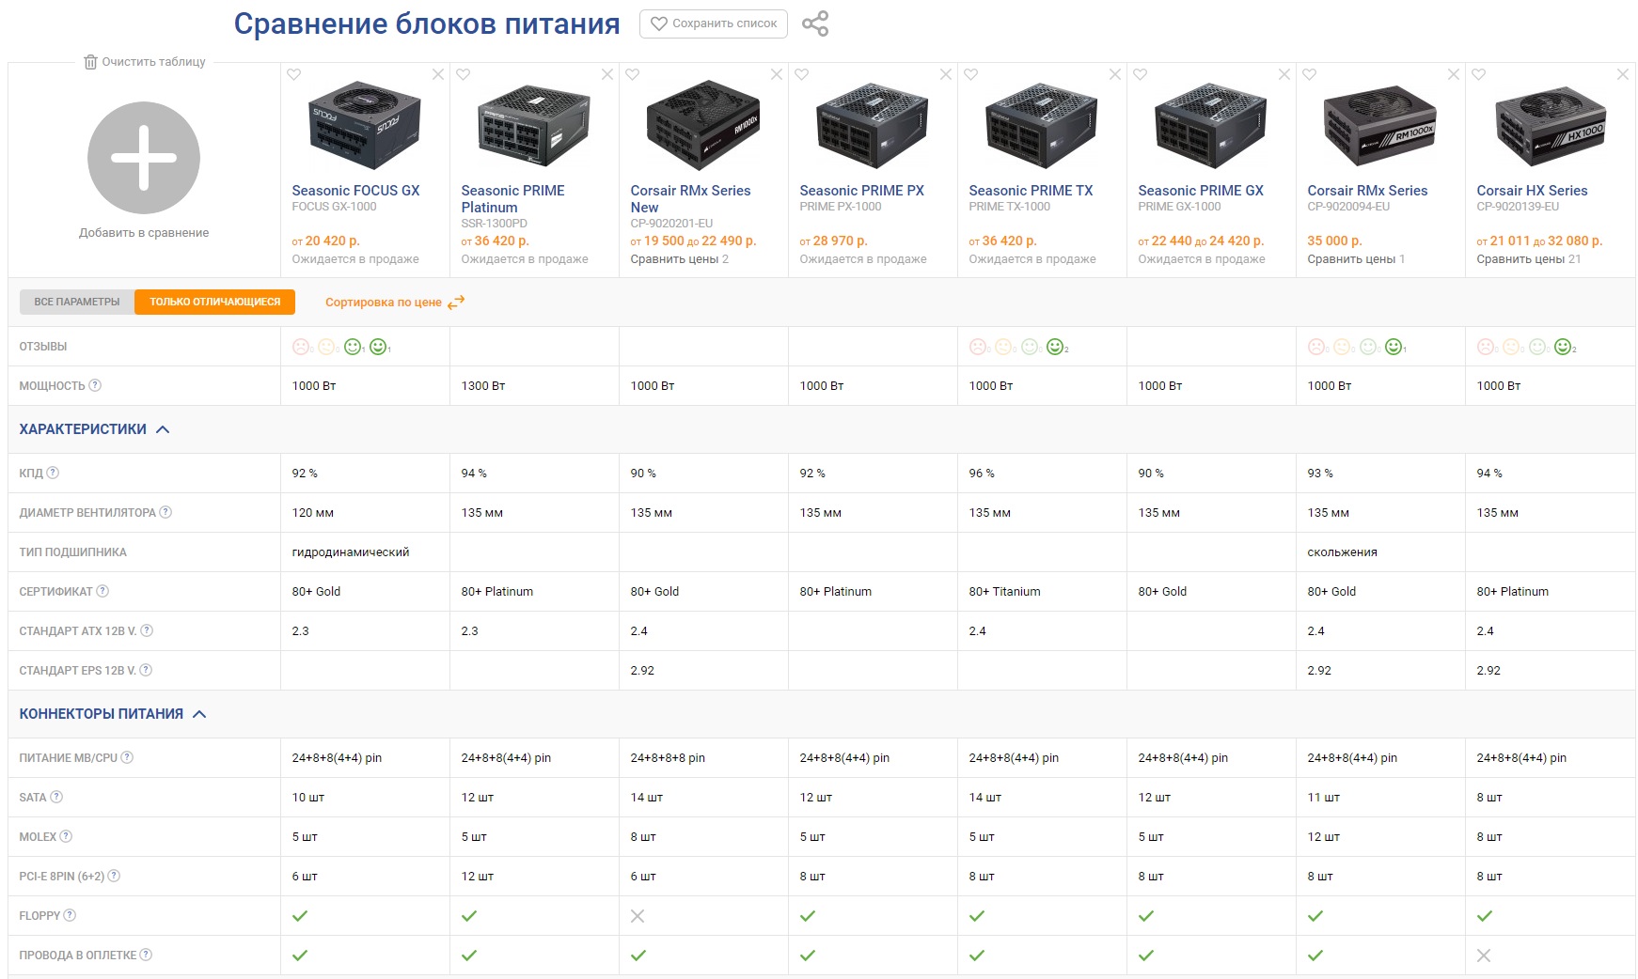The width and height of the screenshot is (1638, 979).
Task: Toggle favorite heart for Seasonic PRIME Platinum
Action: pyautogui.click(x=464, y=74)
